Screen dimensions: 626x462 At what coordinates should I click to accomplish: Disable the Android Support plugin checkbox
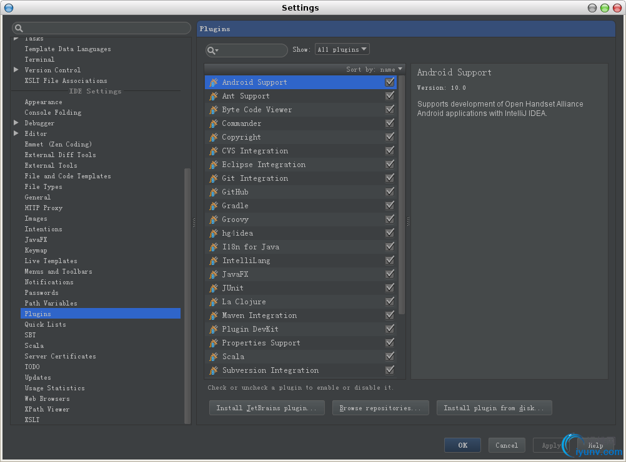(390, 82)
